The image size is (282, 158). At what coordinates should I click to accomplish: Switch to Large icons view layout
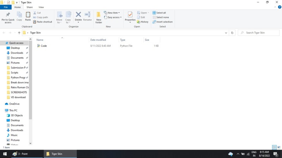[x=279, y=147]
